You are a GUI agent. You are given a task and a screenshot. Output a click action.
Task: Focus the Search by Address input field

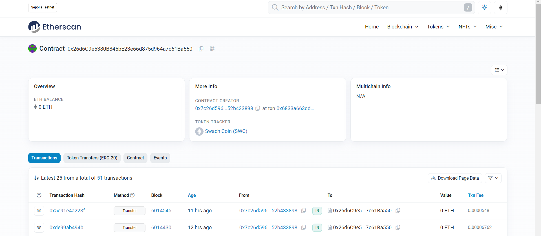coord(371,8)
